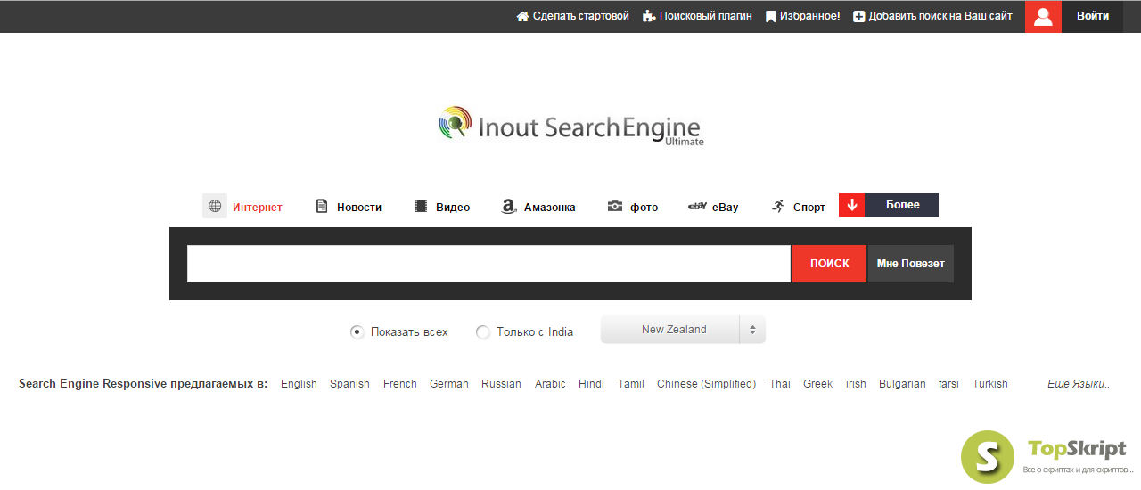Screen dimensions: 1141x490
Task: Choose Turkish language link
Action: click(990, 384)
